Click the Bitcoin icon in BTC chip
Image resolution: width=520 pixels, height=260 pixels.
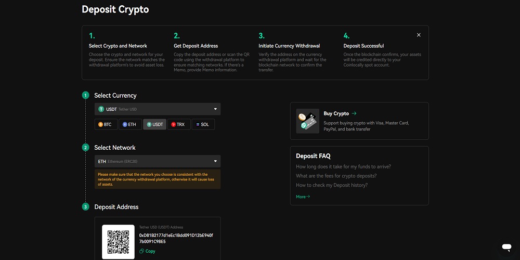100,124
